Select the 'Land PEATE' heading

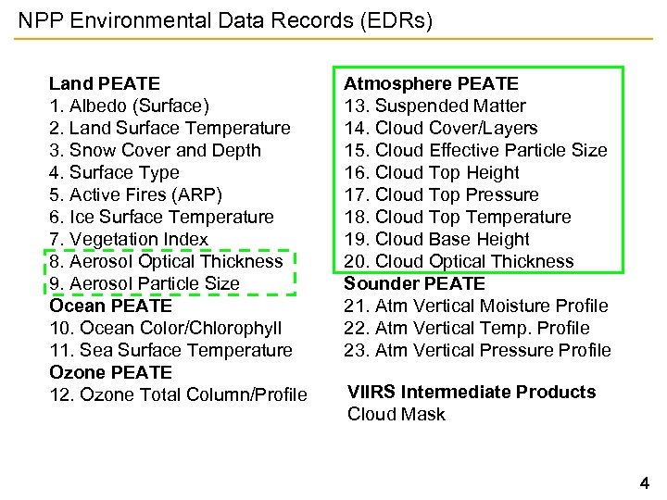point(105,83)
